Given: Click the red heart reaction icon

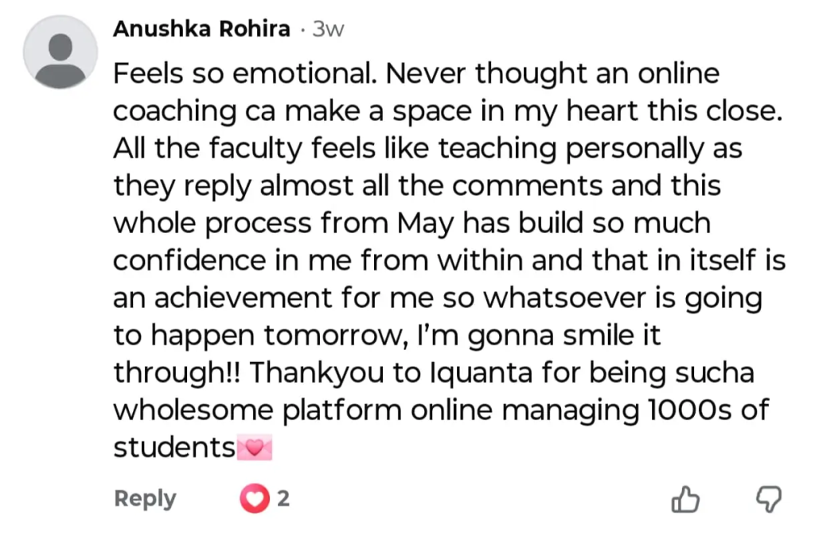Looking at the screenshot, I should [x=255, y=500].
